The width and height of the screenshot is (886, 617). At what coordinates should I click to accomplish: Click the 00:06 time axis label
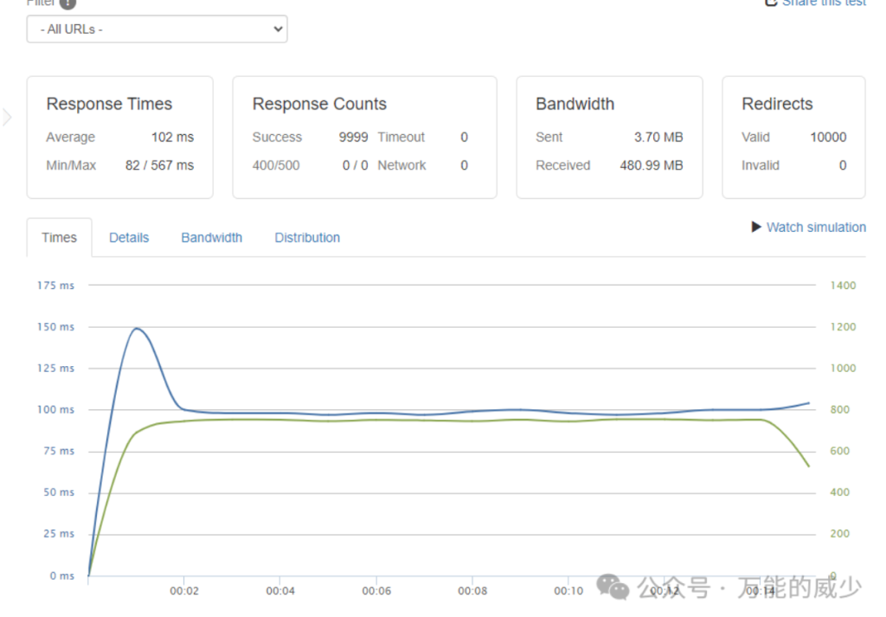click(376, 591)
